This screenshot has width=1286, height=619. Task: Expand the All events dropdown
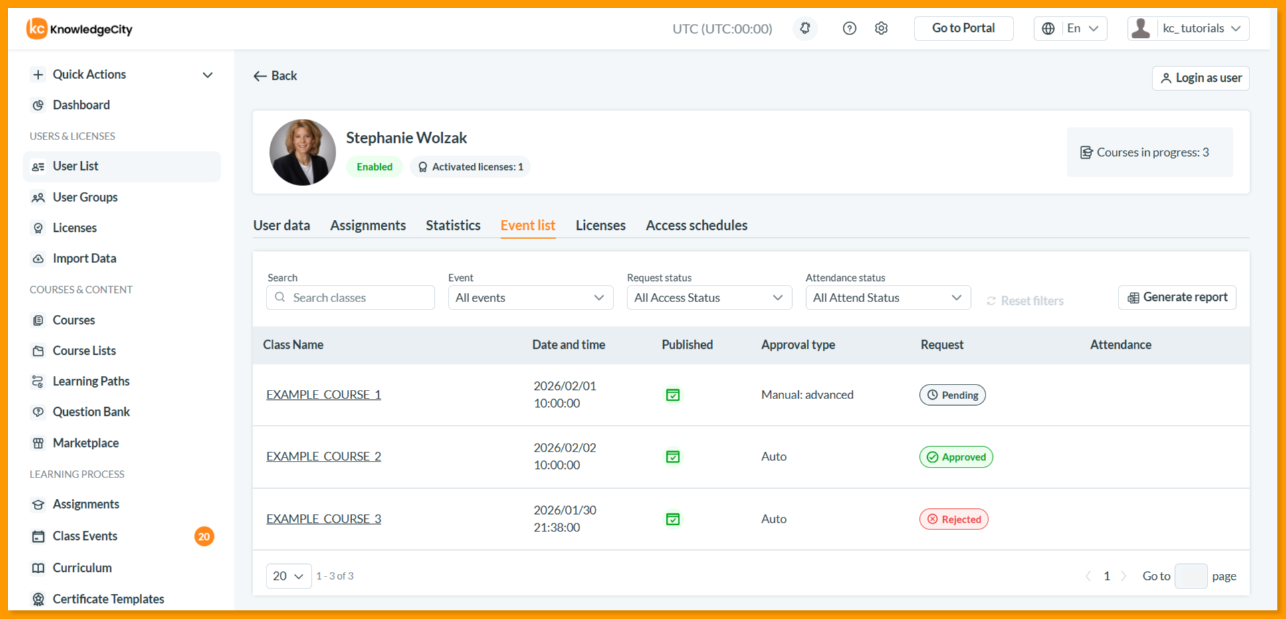tap(530, 298)
